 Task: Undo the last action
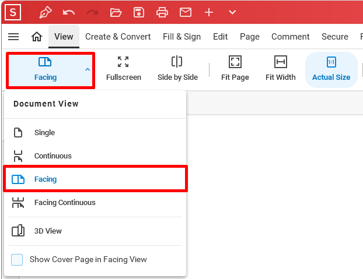[x=69, y=12]
